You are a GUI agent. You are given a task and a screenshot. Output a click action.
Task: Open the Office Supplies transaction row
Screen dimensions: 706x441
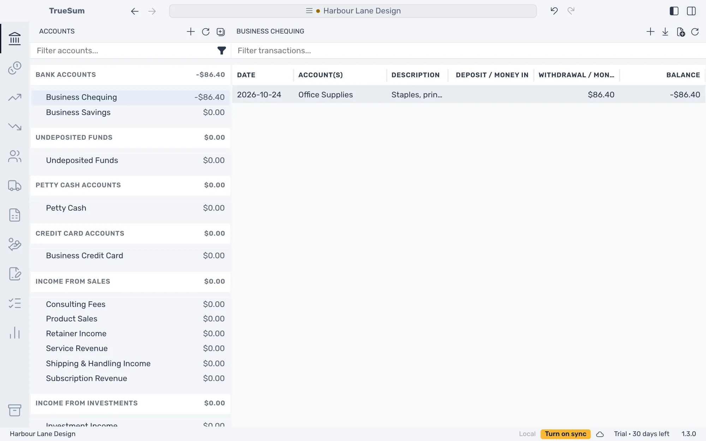tap(468, 95)
